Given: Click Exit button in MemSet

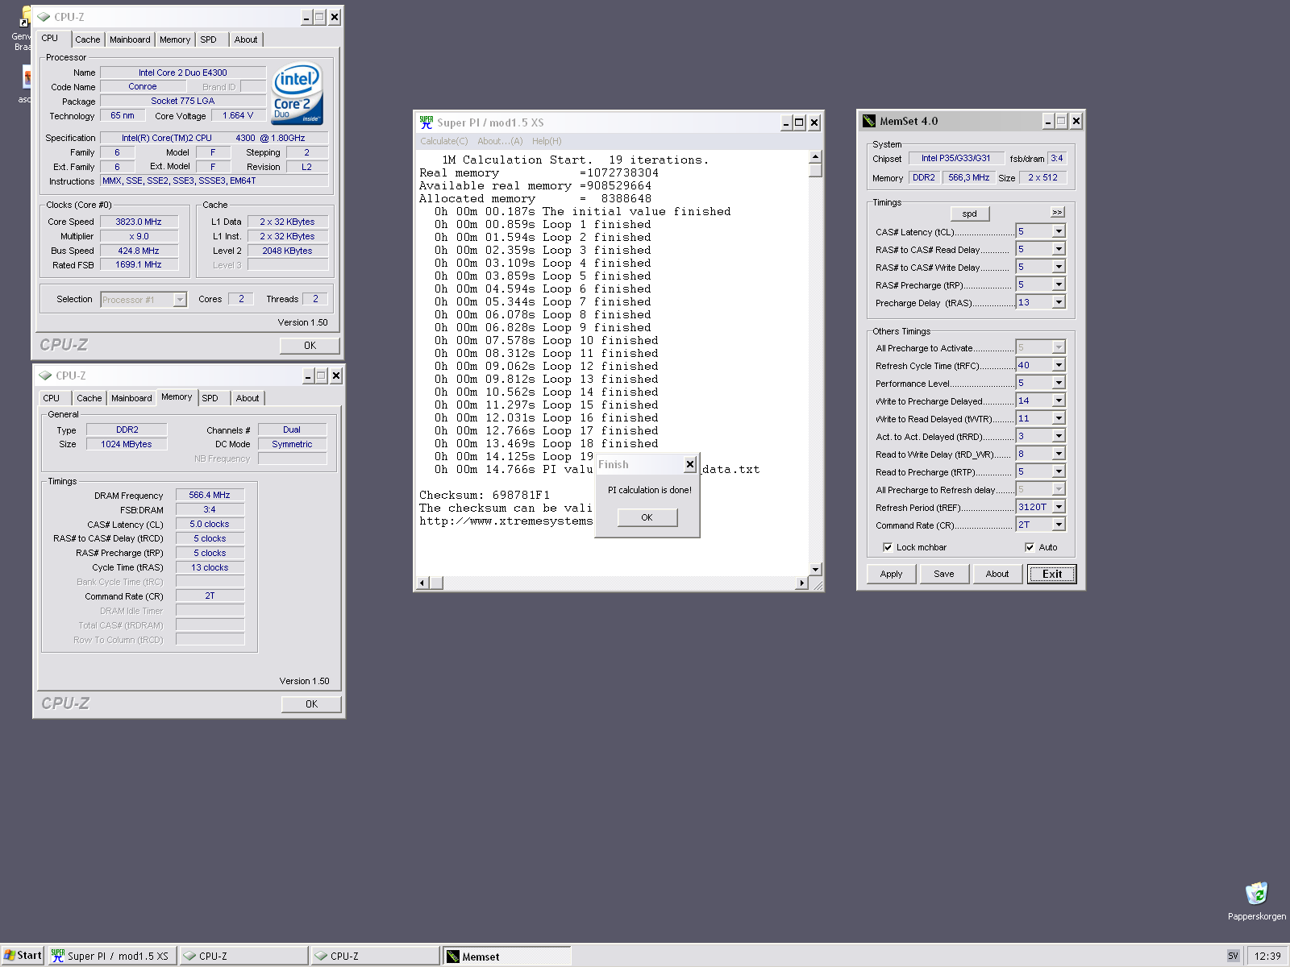Looking at the screenshot, I should [1051, 574].
